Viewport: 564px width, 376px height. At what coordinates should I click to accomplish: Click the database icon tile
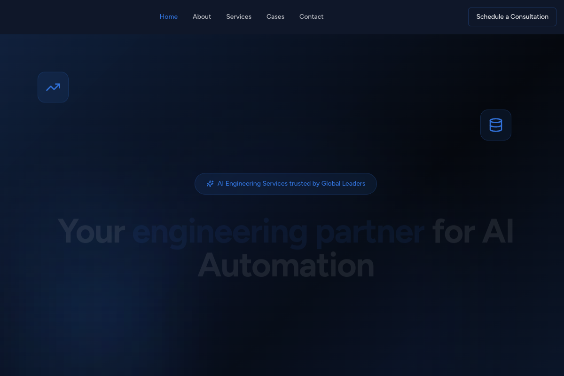point(496,125)
